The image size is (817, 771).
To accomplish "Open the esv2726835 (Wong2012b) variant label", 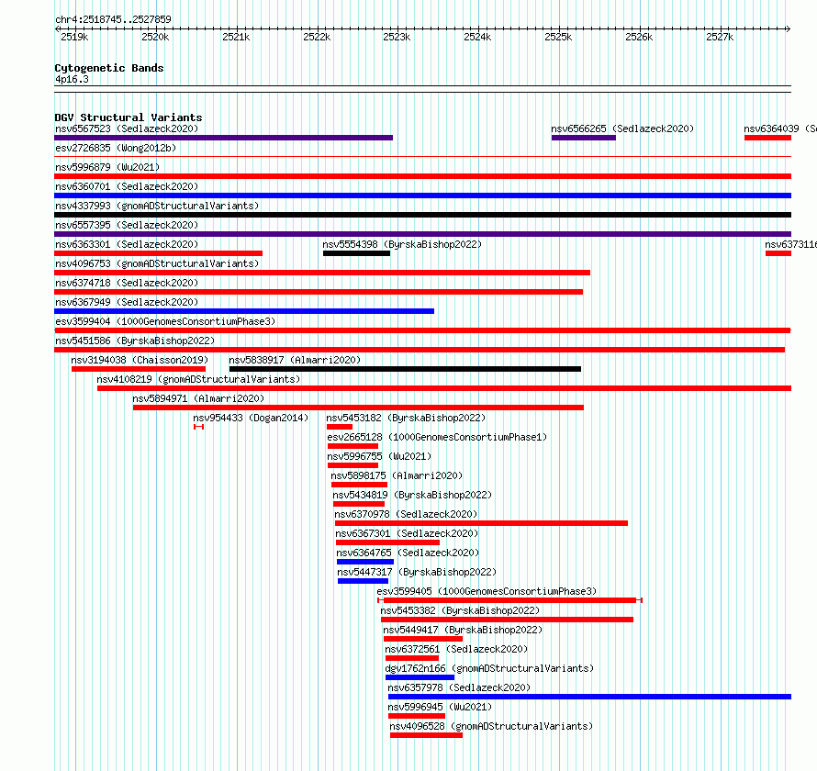I will pyautogui.click(x=116, y=148).
